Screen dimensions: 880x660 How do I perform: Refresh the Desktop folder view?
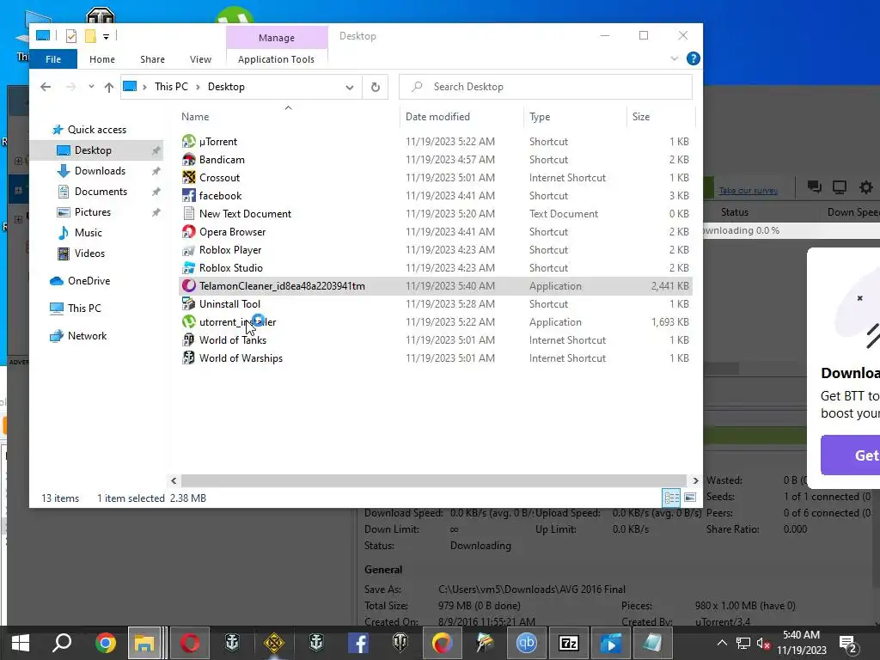click(376, 87)
